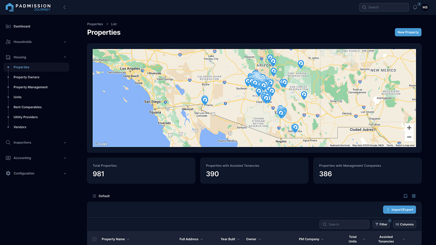
Task: Click the List breadcrumb text
Action: pos(114,24)
